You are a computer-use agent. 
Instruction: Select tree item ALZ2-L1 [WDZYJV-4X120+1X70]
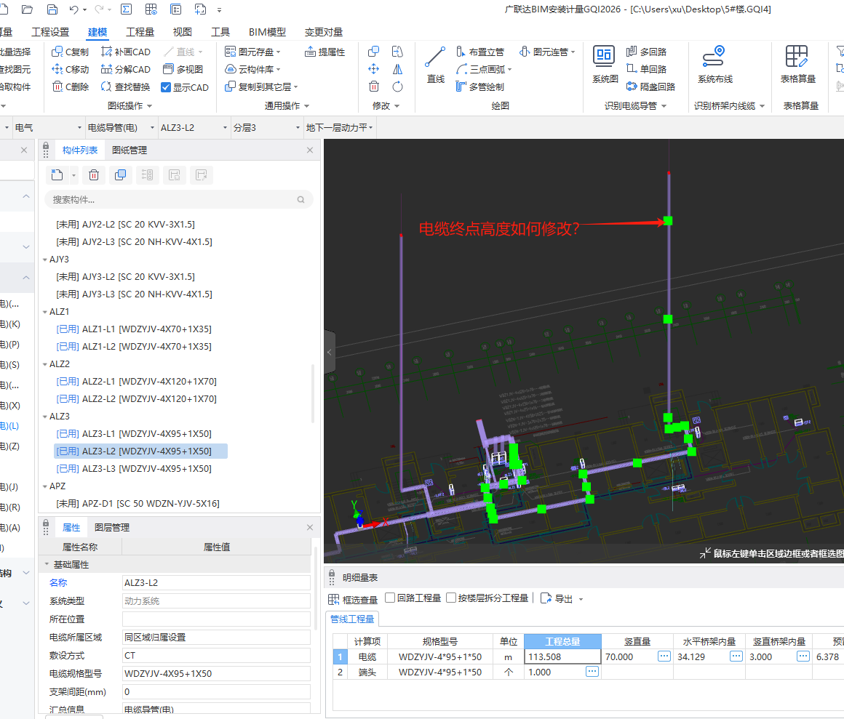click(x=136, y=381)
